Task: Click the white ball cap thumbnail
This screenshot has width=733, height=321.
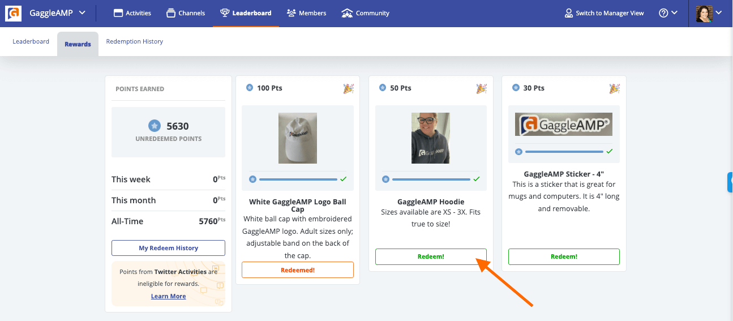Action: pos(298,139)
